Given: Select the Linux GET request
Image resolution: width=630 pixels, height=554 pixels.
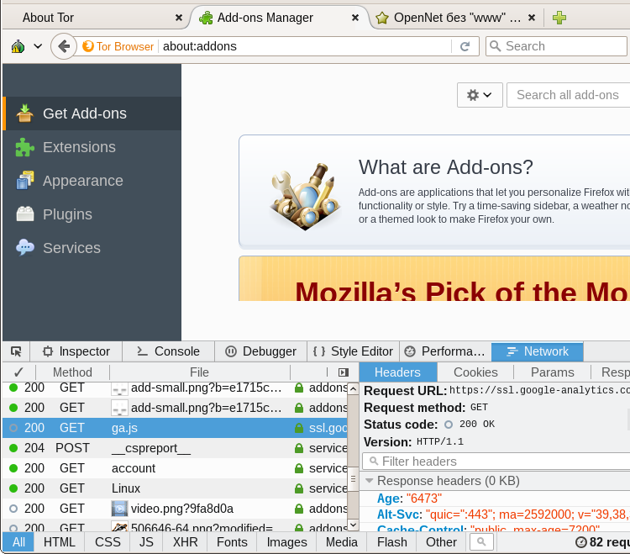Looking at the screenshot, I should (176, 488).
